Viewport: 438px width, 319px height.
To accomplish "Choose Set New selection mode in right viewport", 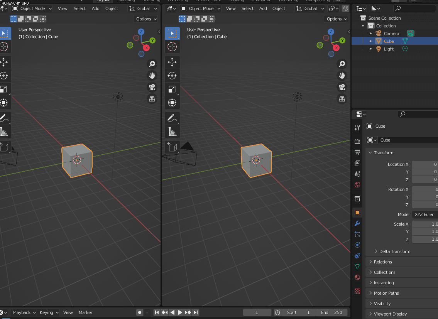I will pyautogui.click(x=182, y=19).
